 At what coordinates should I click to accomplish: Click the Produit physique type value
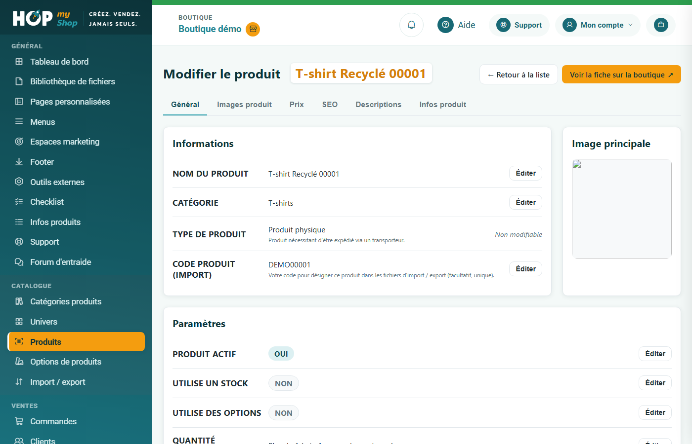tap(297, 230)
